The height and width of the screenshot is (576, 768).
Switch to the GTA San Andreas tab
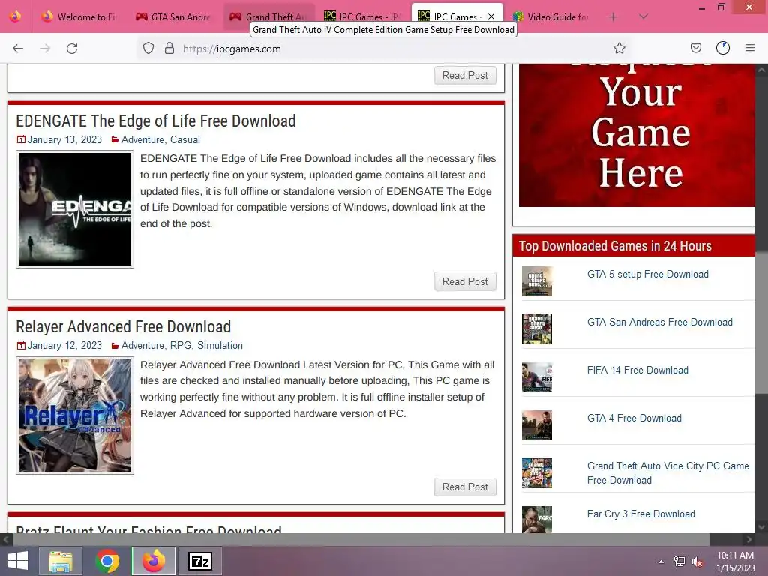[x=174, y=16]
